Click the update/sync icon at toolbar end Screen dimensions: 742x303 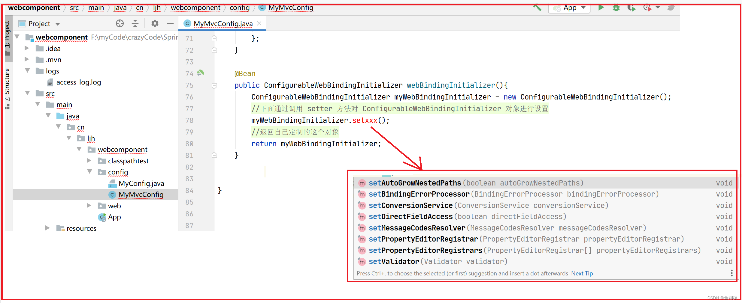(671, 8)
